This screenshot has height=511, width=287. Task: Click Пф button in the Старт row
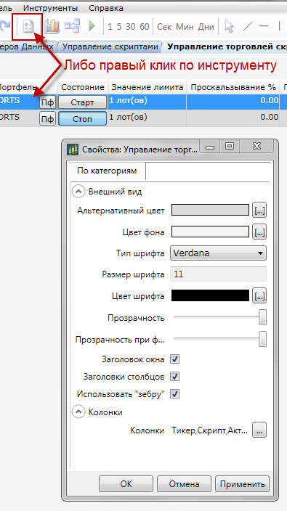[48, 102]
